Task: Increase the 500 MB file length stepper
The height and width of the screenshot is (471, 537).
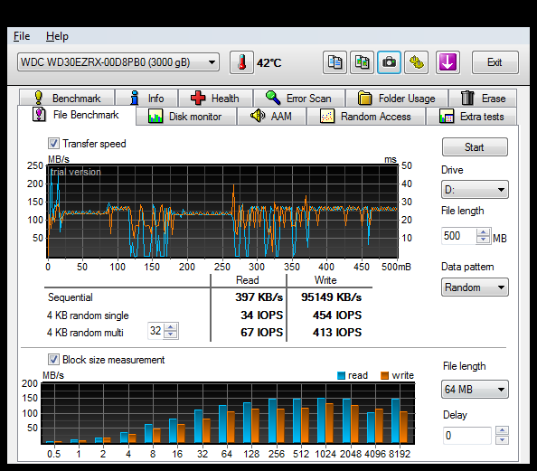Action: (484, 232)
